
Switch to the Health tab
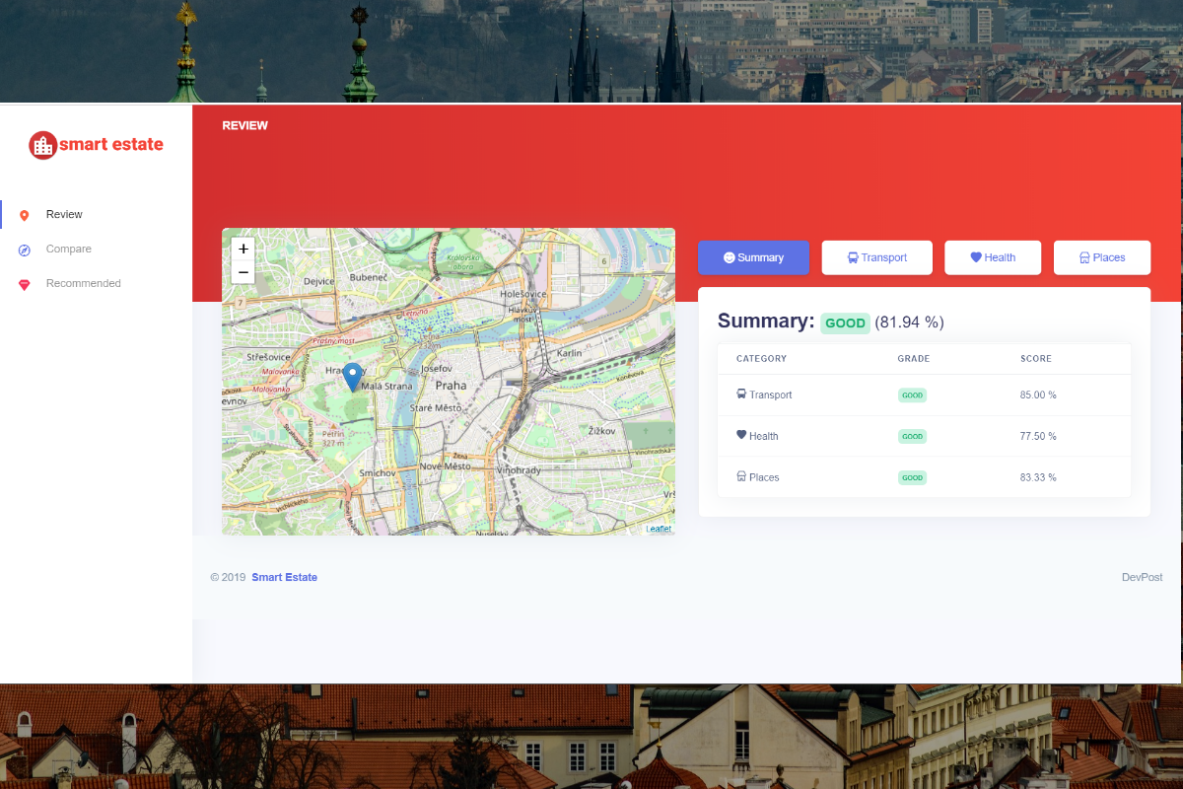coord(993,257)
